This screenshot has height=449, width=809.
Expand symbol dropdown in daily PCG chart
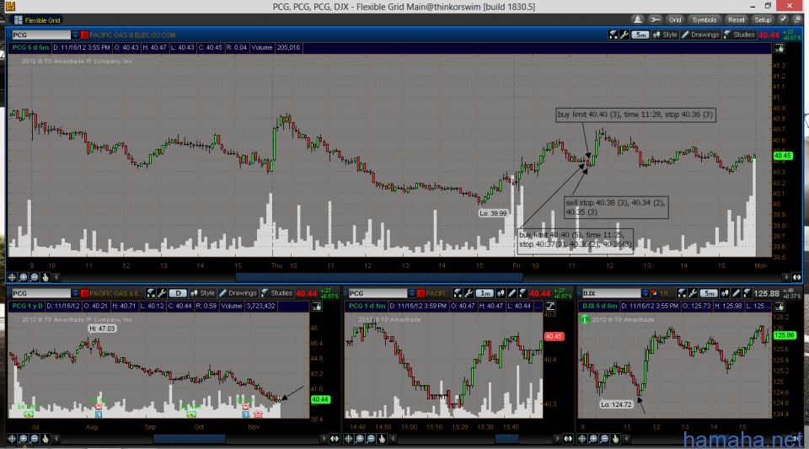[75, 293]
